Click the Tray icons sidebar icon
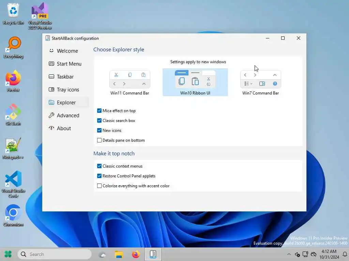Image resolution: width=349 pixels, height=261 pixels. tap(51, 89)
